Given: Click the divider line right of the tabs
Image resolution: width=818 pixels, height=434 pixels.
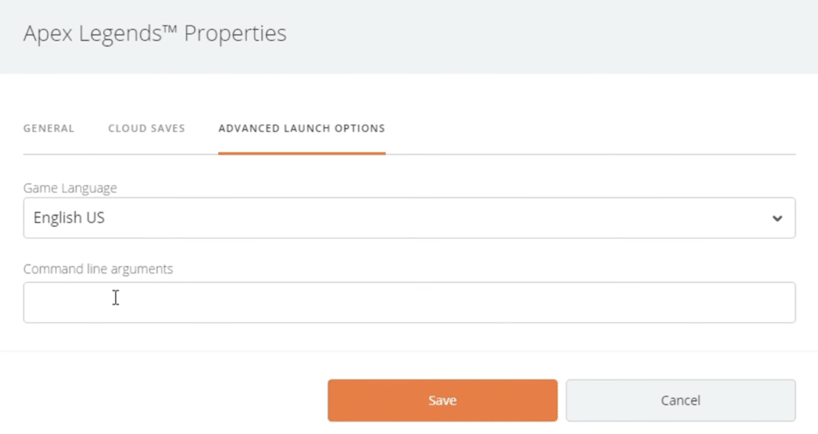Looking at the screenshot, I should (x=591, y=153).
